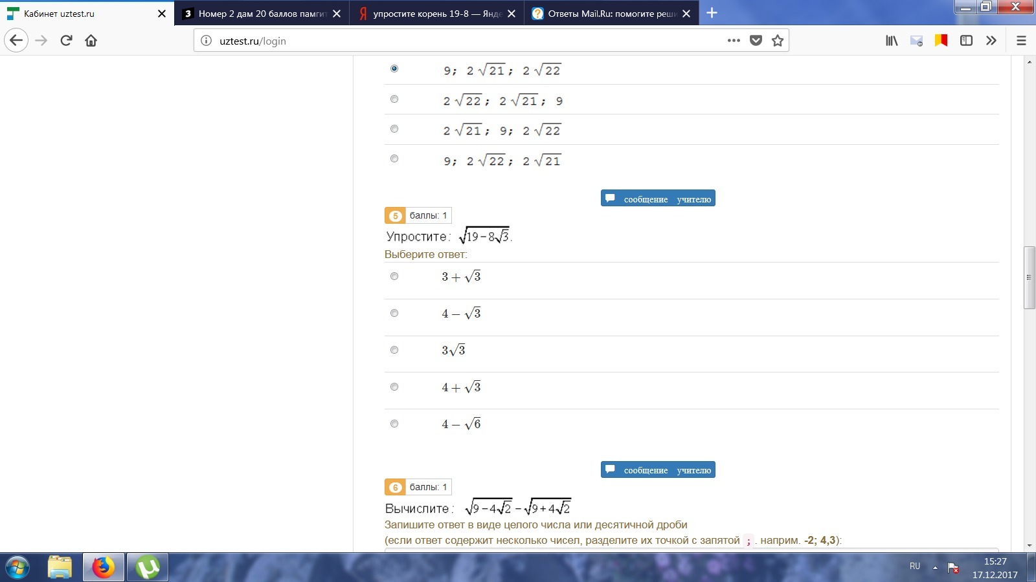Image resolution: width=1036 pixels, height=582 pixels.
Task: Select answer 2√21; 9; 2√22
Action: pyautogui.click(x=394, y=129)
